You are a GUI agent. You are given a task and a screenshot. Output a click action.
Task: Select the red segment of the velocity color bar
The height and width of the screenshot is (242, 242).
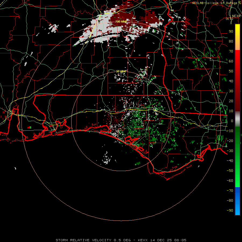237,81
